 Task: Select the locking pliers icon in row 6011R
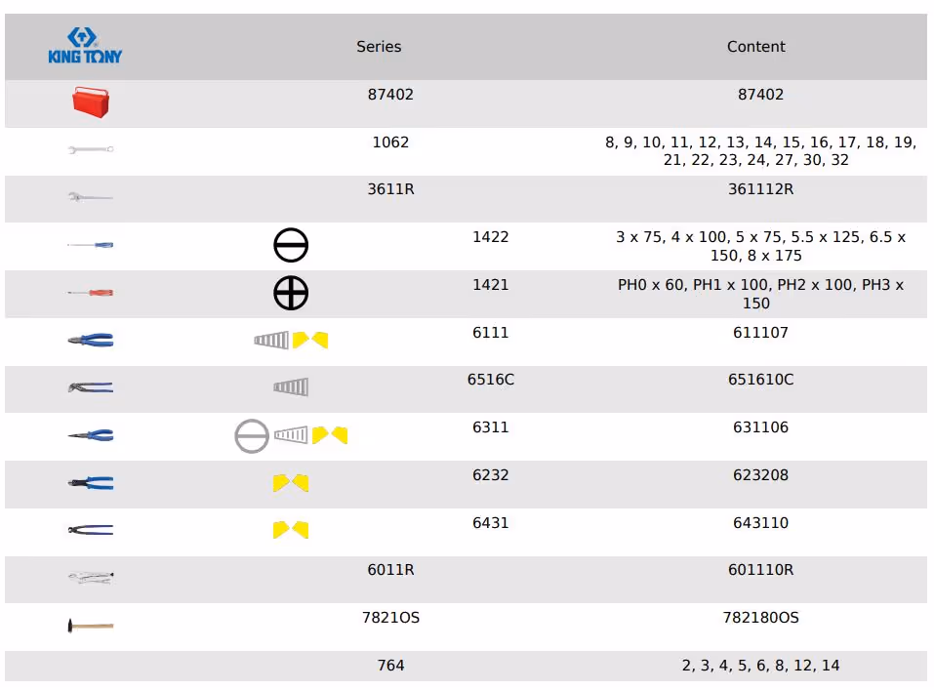(91, 578)
